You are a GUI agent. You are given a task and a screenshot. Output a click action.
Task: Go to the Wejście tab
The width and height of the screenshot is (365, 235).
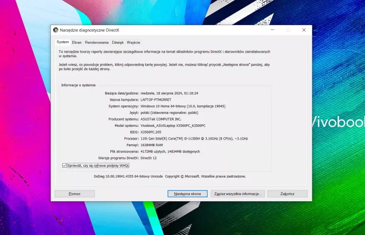click(x=134, y=42)
